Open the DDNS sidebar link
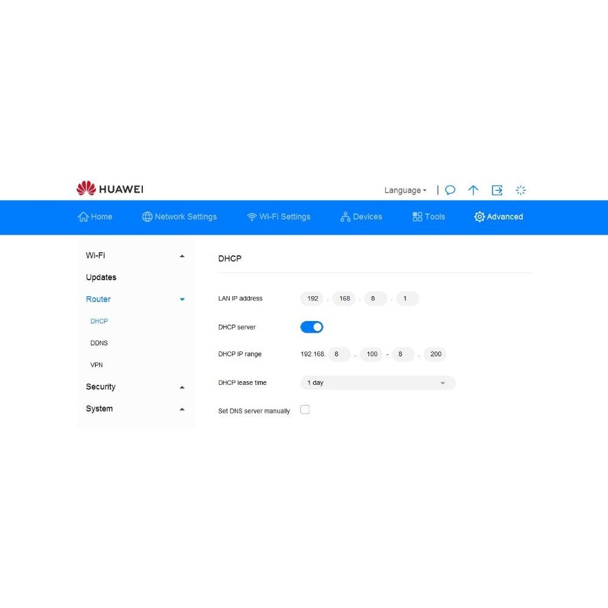 (99, 344)
